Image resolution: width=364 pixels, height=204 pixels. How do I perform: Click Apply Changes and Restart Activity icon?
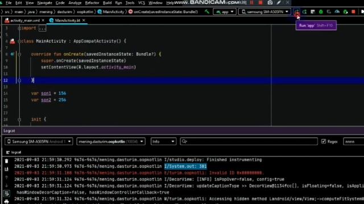click(305, 11)
